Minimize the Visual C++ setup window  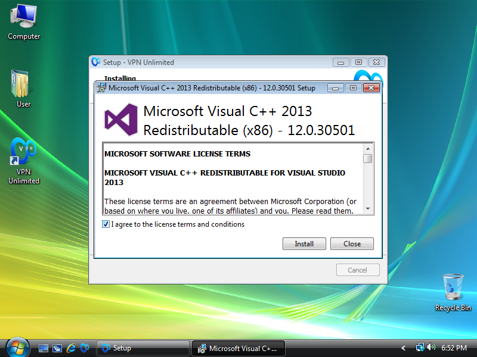(336, 88)
